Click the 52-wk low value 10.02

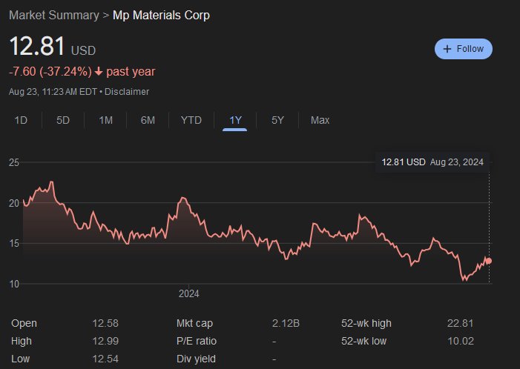[461, 341]
